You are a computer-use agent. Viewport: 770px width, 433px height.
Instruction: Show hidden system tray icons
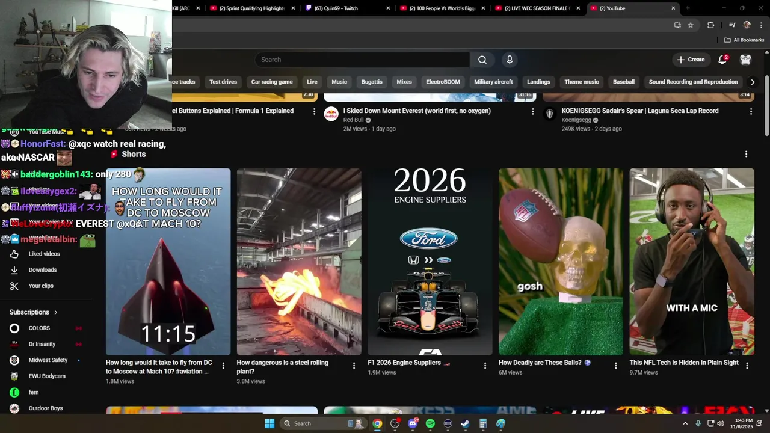[x=685, y=423]
